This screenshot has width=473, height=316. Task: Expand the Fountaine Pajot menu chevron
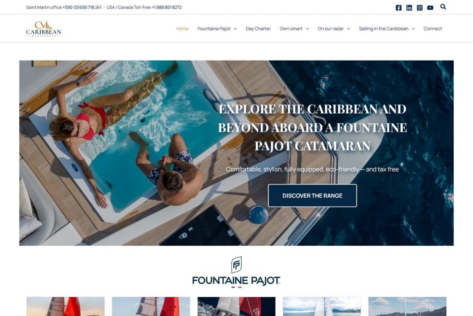235,29
